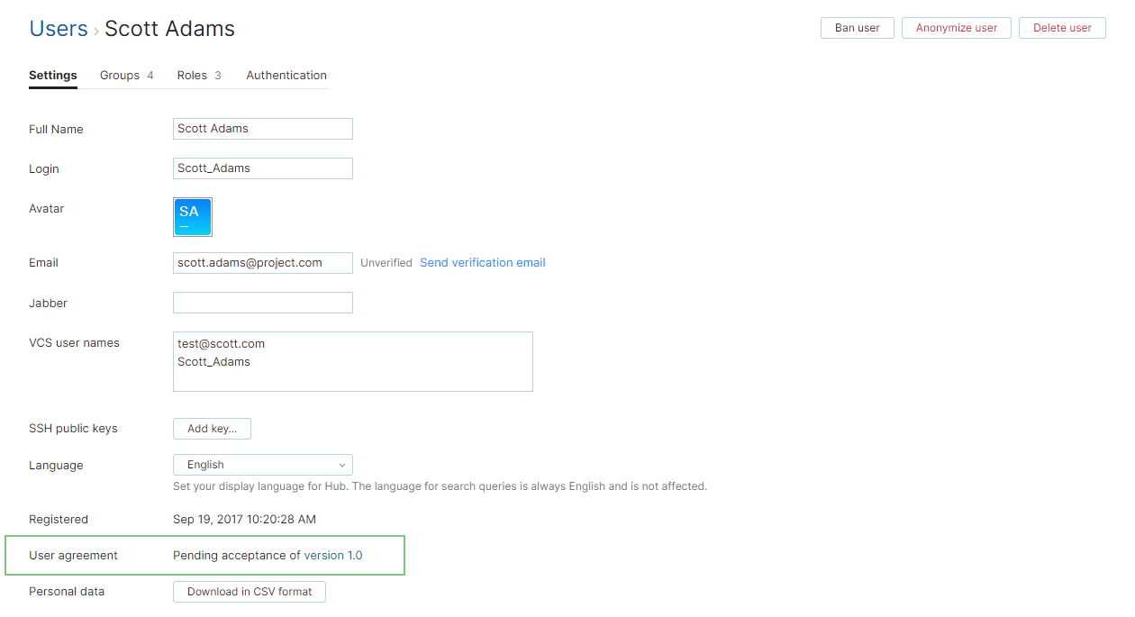Image resolution: width=1135 pixels, height=617 pixels.
Task: Click Send verification email link
Action: click(483, 263)
